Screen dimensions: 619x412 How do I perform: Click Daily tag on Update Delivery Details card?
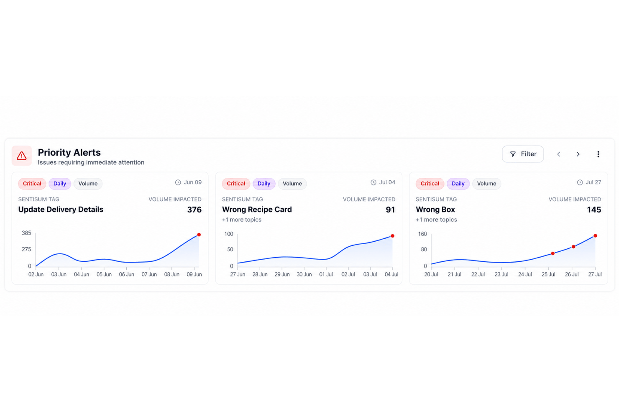pyautogui.click(x=60, y=184)
